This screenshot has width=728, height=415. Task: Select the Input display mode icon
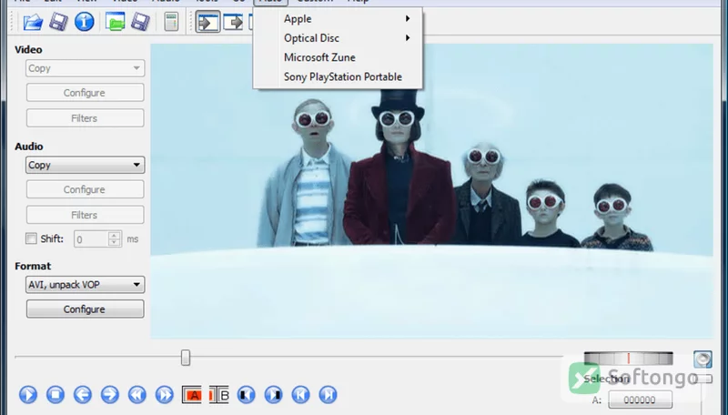(207, 22)
